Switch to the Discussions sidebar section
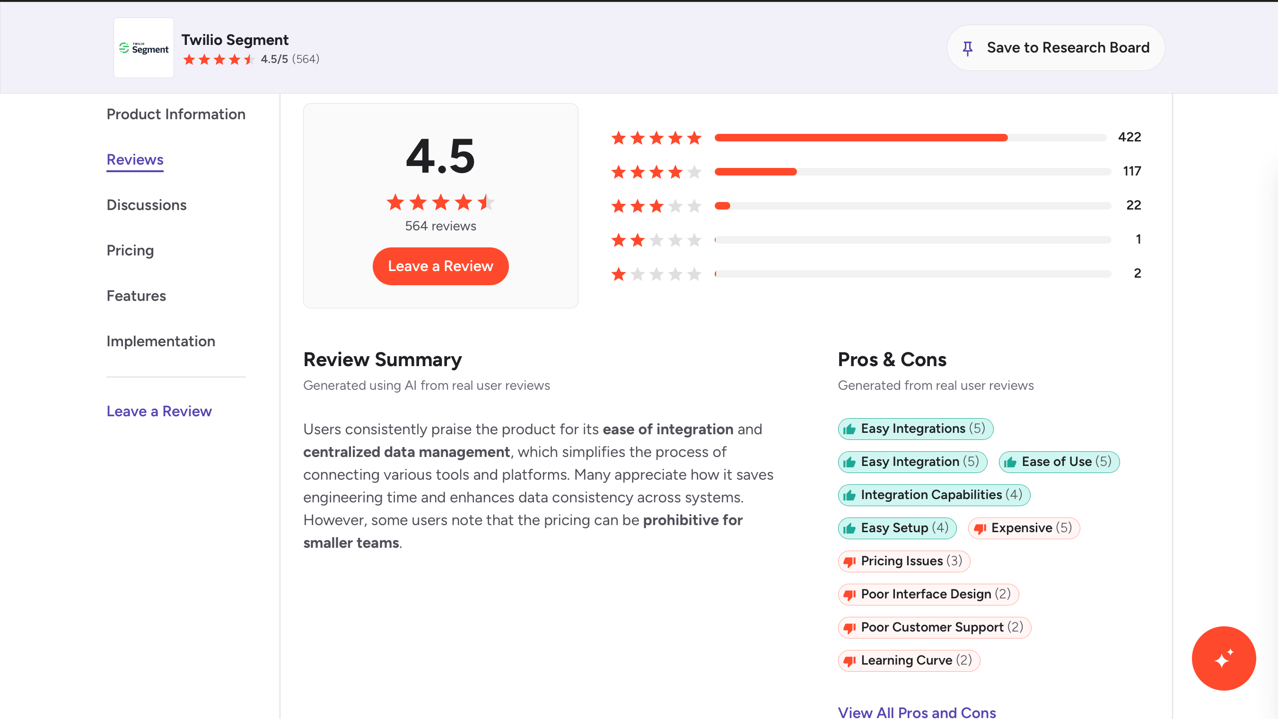This screenshot has height=719, width=1278. point(146,205)
